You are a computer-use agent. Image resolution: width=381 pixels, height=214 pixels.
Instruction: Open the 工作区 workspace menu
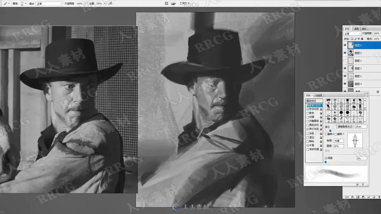tap(184, 3)
